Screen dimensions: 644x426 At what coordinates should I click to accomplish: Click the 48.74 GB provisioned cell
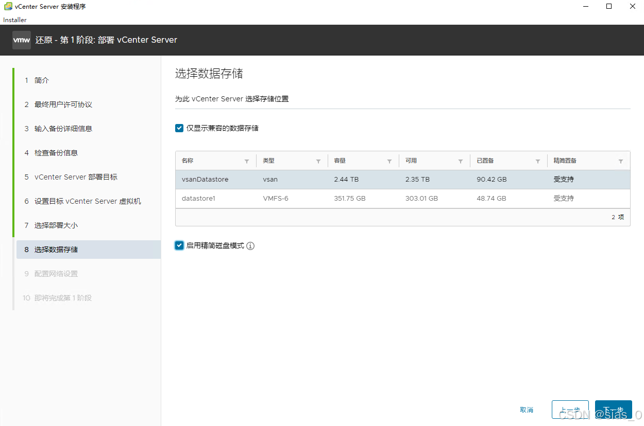(492, 198)
